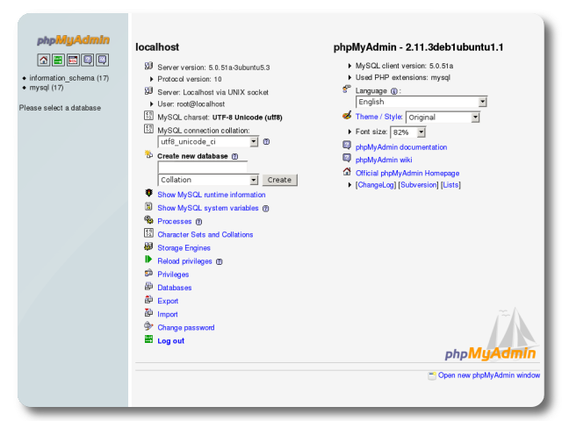
Task: Click the Home icon in the left sidebar
Action: 43,60
